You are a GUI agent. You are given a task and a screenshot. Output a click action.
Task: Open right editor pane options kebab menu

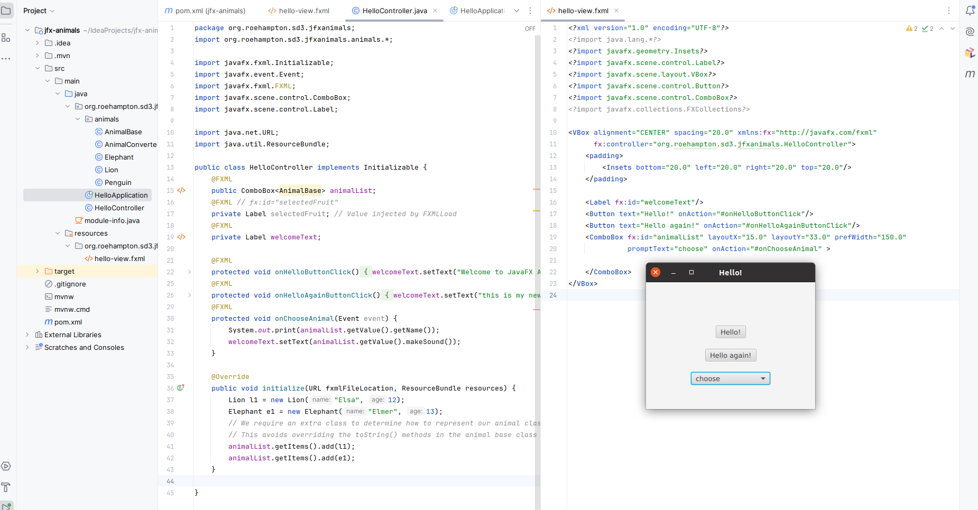click(949, 11)
